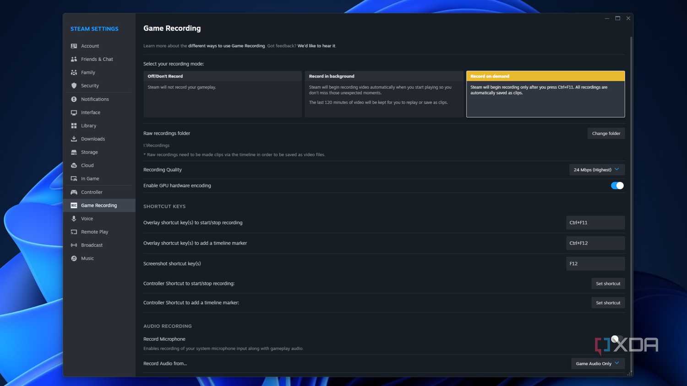Click the In Game overlay icon
Screen dimensions: 687x386
74,179
